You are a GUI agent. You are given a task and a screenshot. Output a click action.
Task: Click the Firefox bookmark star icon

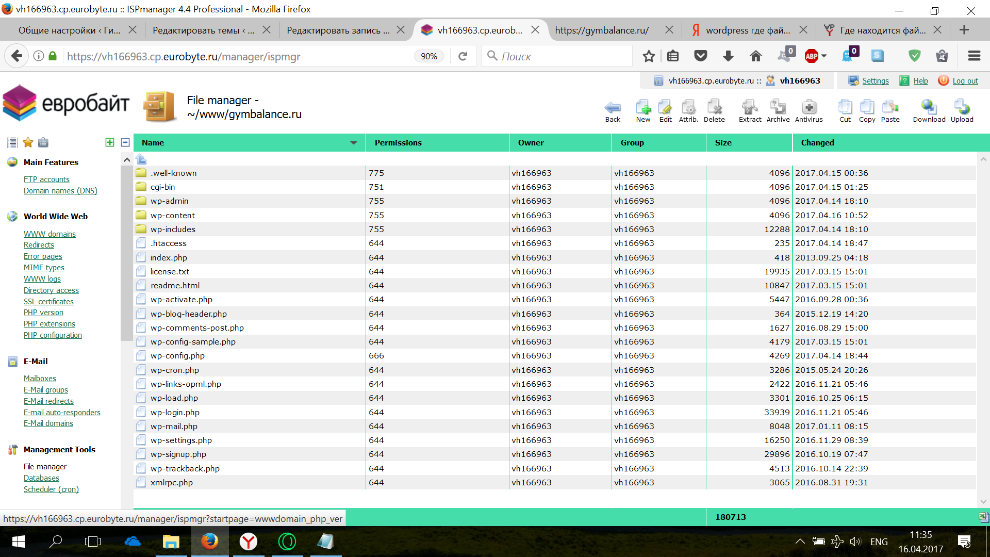click(x=649, y=56)
